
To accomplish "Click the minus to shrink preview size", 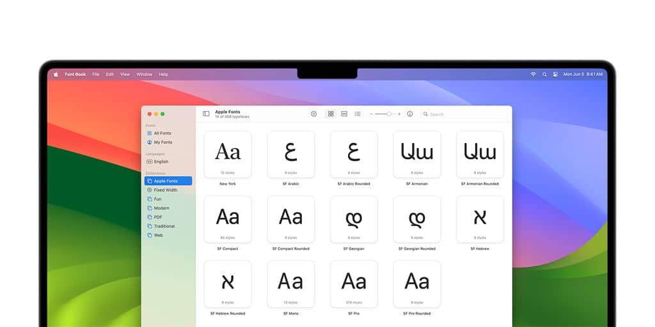I will click(372, 114).
